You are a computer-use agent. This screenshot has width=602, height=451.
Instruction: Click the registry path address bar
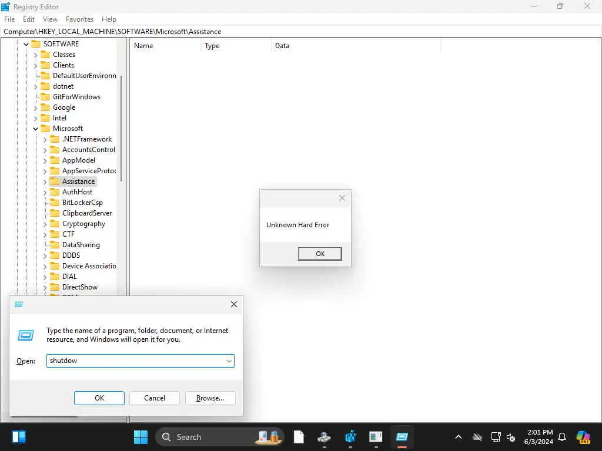[x=301, y=32]
